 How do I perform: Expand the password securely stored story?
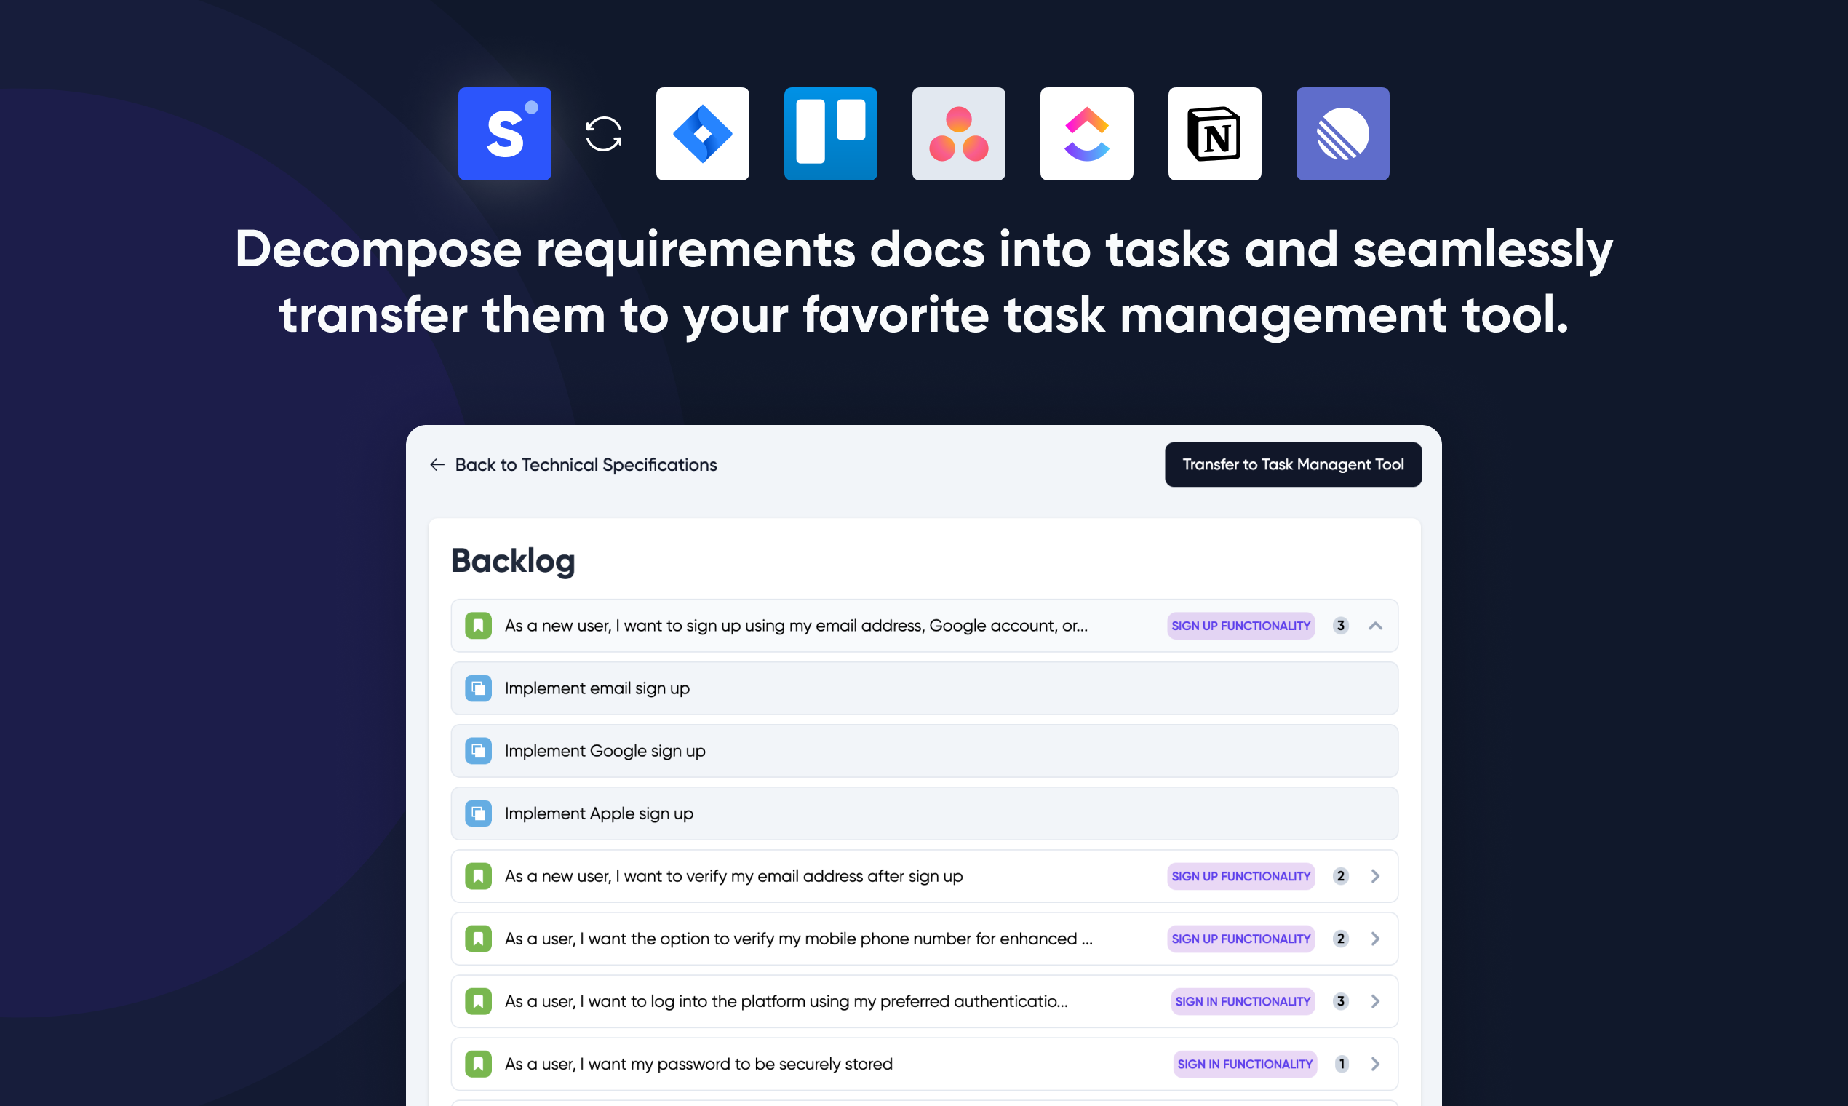(1375, 1064)
